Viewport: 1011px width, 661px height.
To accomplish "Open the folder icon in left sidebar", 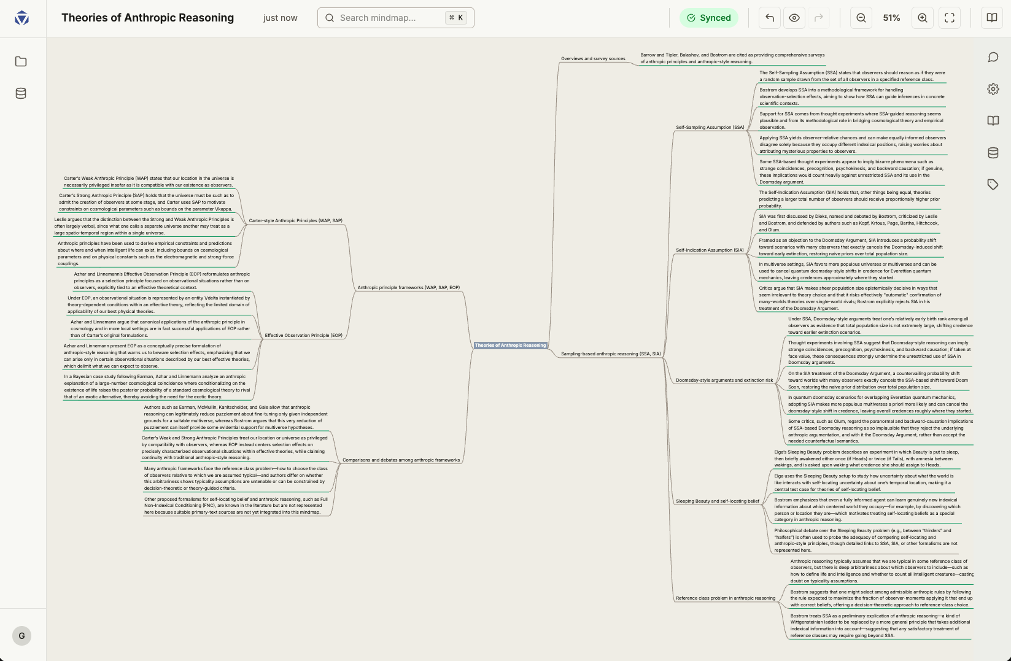I will tap(21, 61).
